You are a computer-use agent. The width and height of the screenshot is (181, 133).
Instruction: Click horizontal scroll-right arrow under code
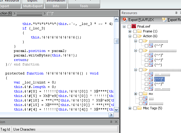coord(111,115)
